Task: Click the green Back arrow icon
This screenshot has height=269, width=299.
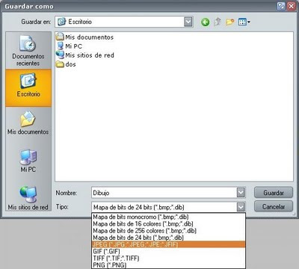Action: click(x=206, y=22)
